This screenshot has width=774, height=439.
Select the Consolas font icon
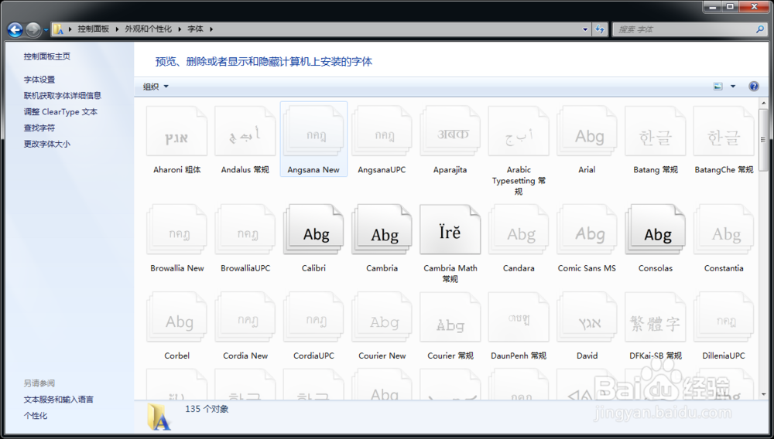[x=656, y=230]
